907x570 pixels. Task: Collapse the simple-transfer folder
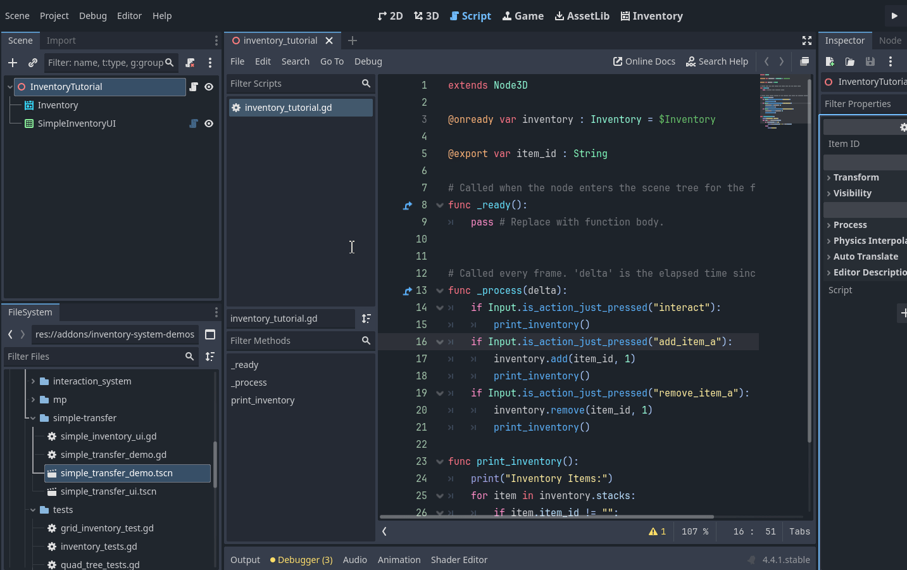coord(33,418)
